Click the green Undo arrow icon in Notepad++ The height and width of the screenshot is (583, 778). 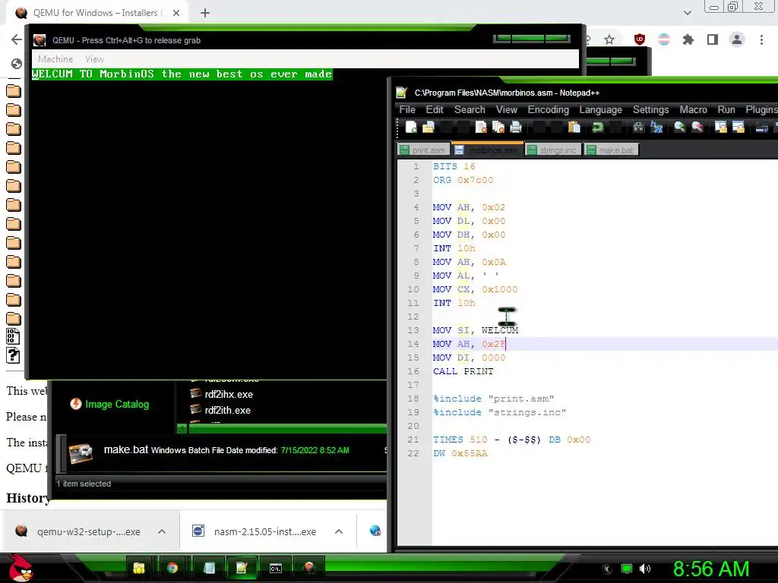pos(597,128)
